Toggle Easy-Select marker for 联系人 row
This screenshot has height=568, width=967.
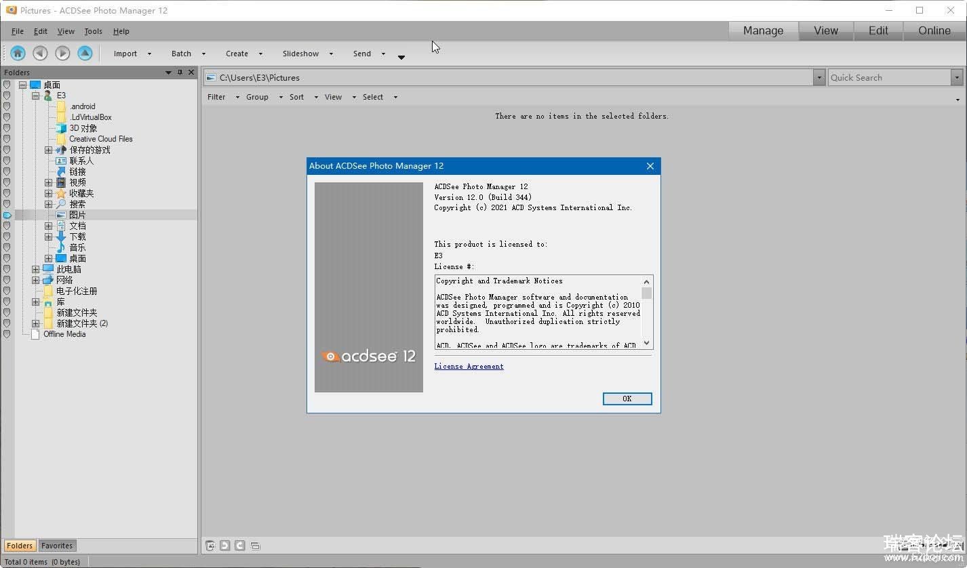point(7,161)
